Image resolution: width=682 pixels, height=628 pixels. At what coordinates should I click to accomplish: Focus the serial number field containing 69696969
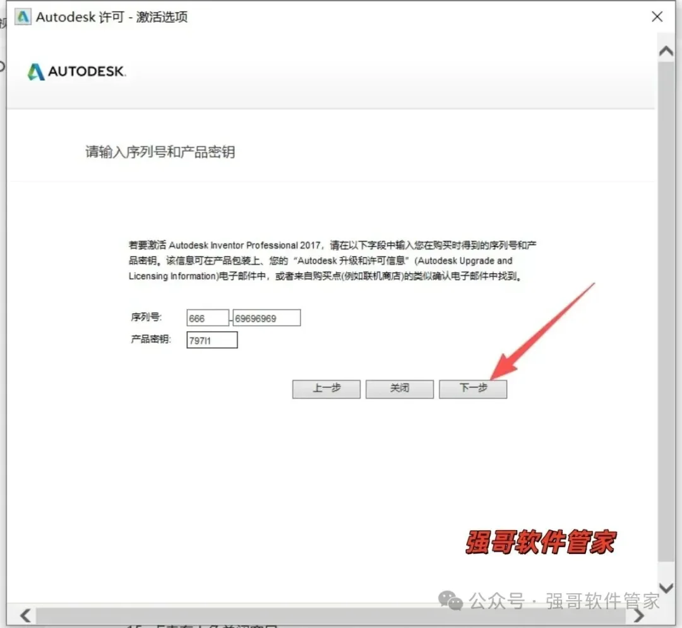tap(266, 318)
